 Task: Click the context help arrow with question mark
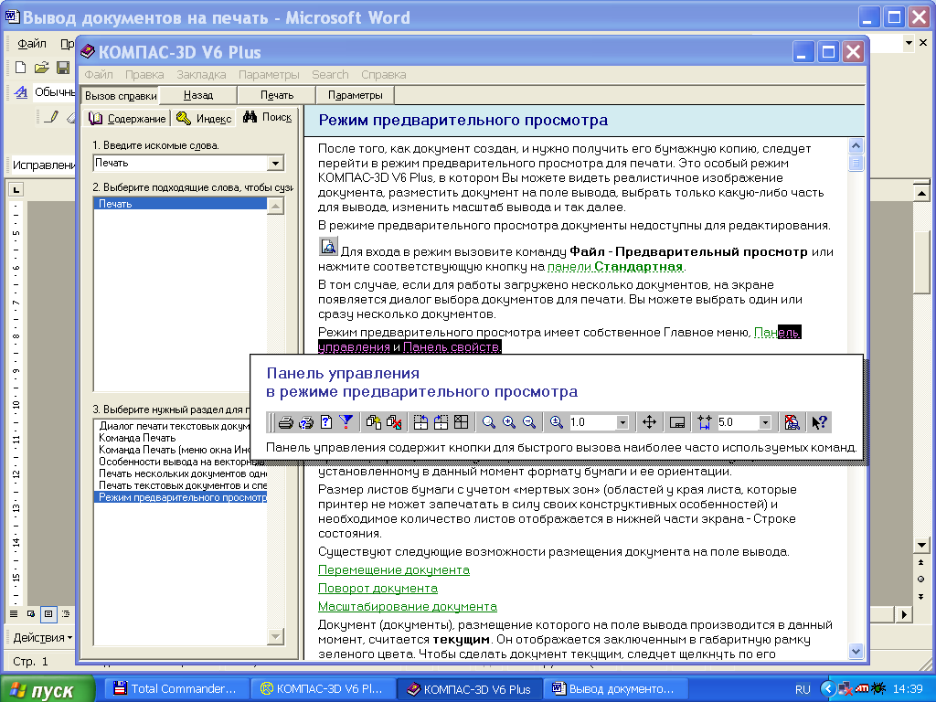click(x=819, y=422)
